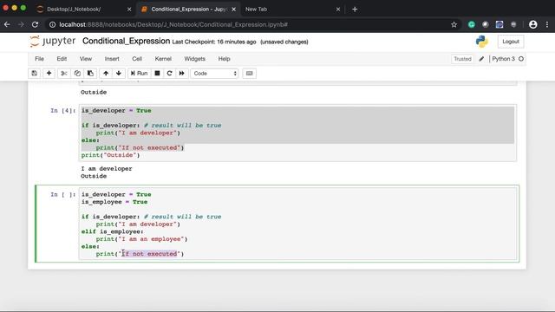Open the Chrome three-dot menu
Screen dimensions: 555x312
pyautogui.click(x=547, y=24)
